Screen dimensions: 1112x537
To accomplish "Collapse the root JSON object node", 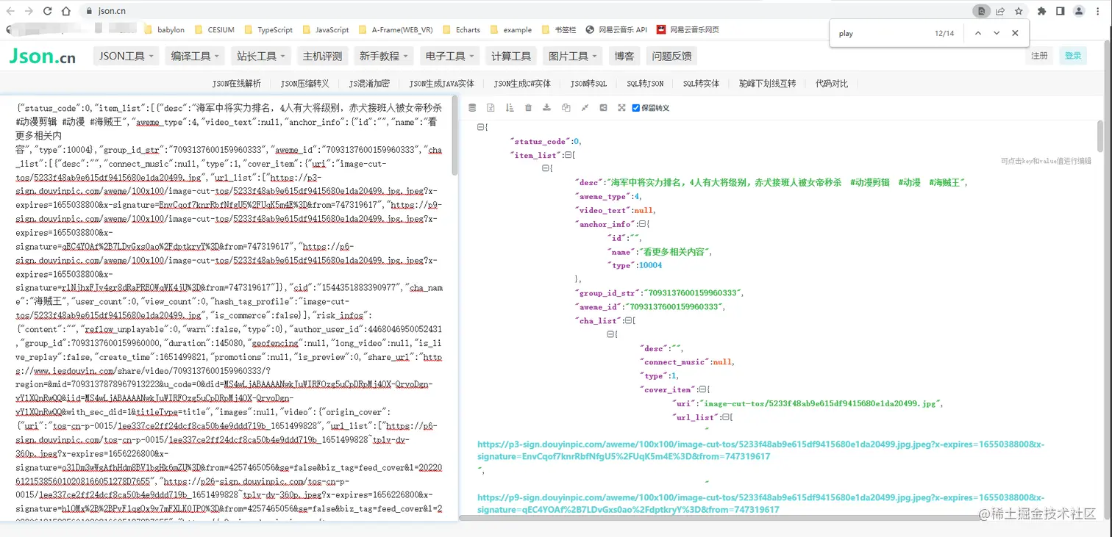I will point(480,127).
